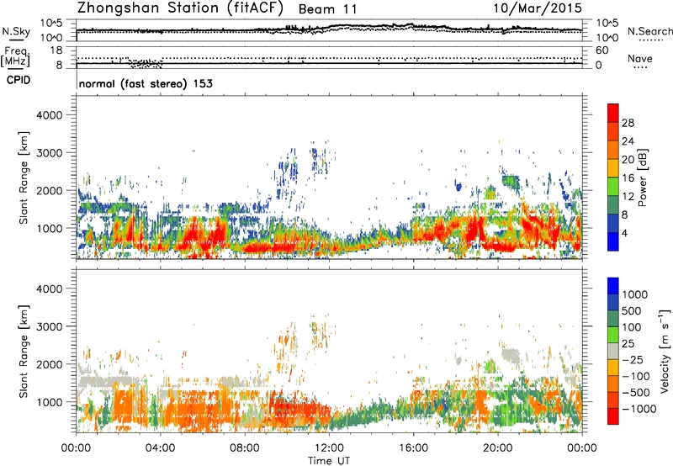
Task: Click the 20:00 time axis tick label
Action: [x=497, y=448]
